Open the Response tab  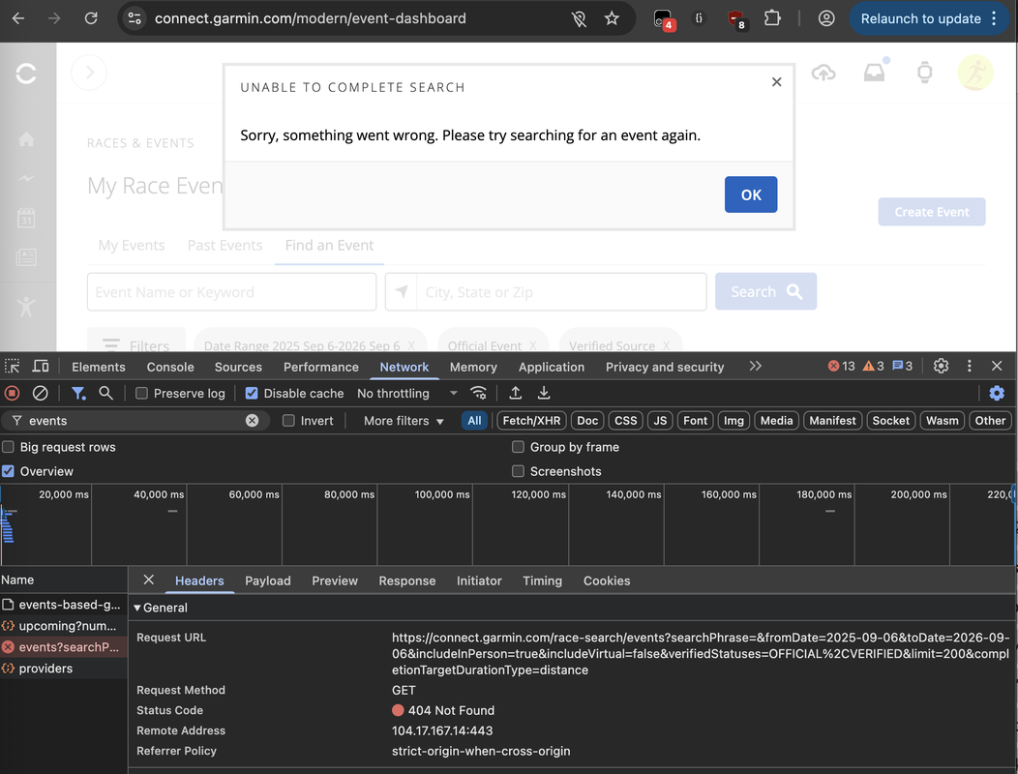click(407, 581)
